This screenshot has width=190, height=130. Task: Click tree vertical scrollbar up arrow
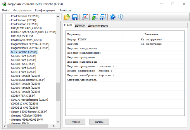point(58,16)
